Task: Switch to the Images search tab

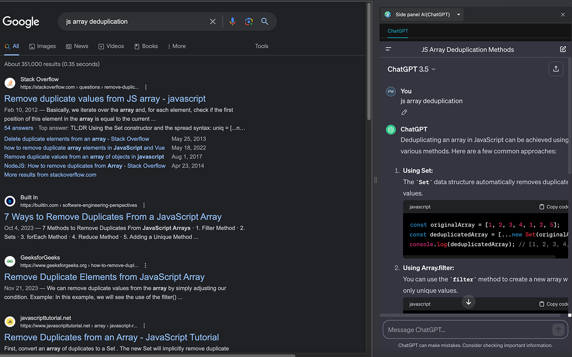Action: click(42, 46)
